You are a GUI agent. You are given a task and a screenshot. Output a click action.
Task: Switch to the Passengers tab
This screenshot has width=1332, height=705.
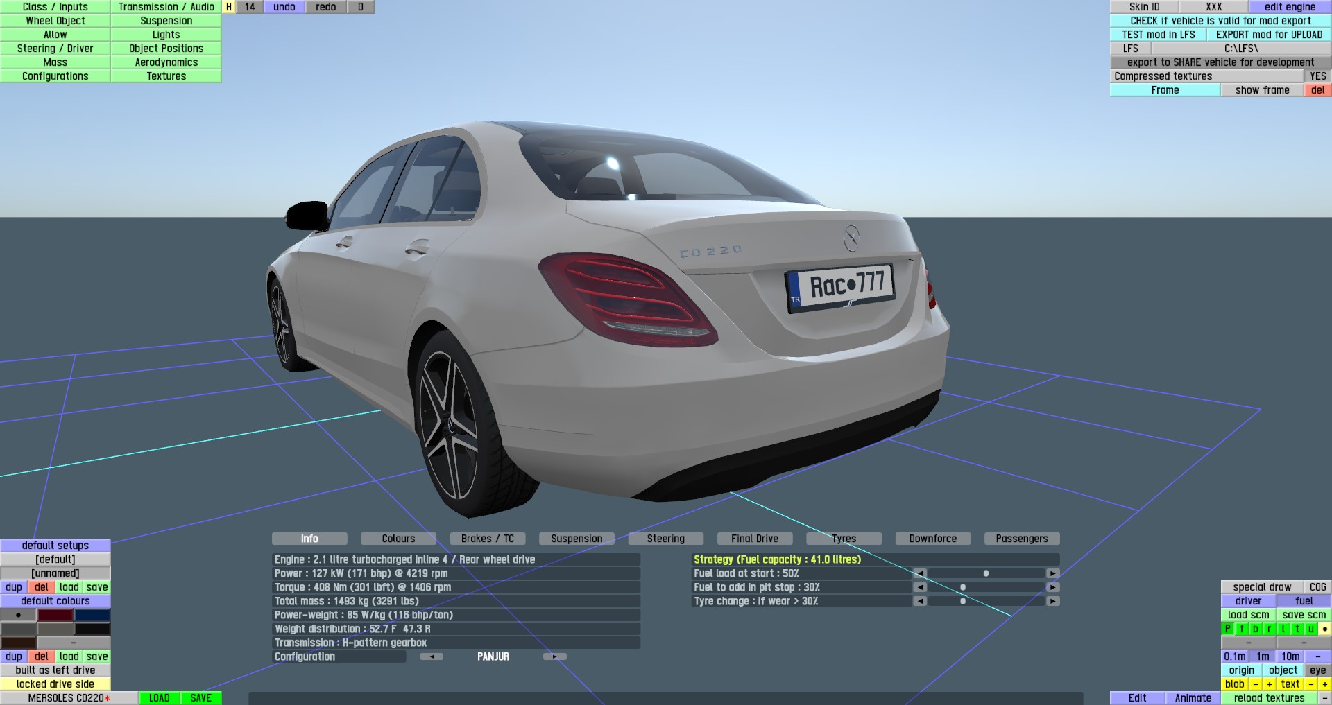(1022, 539)
